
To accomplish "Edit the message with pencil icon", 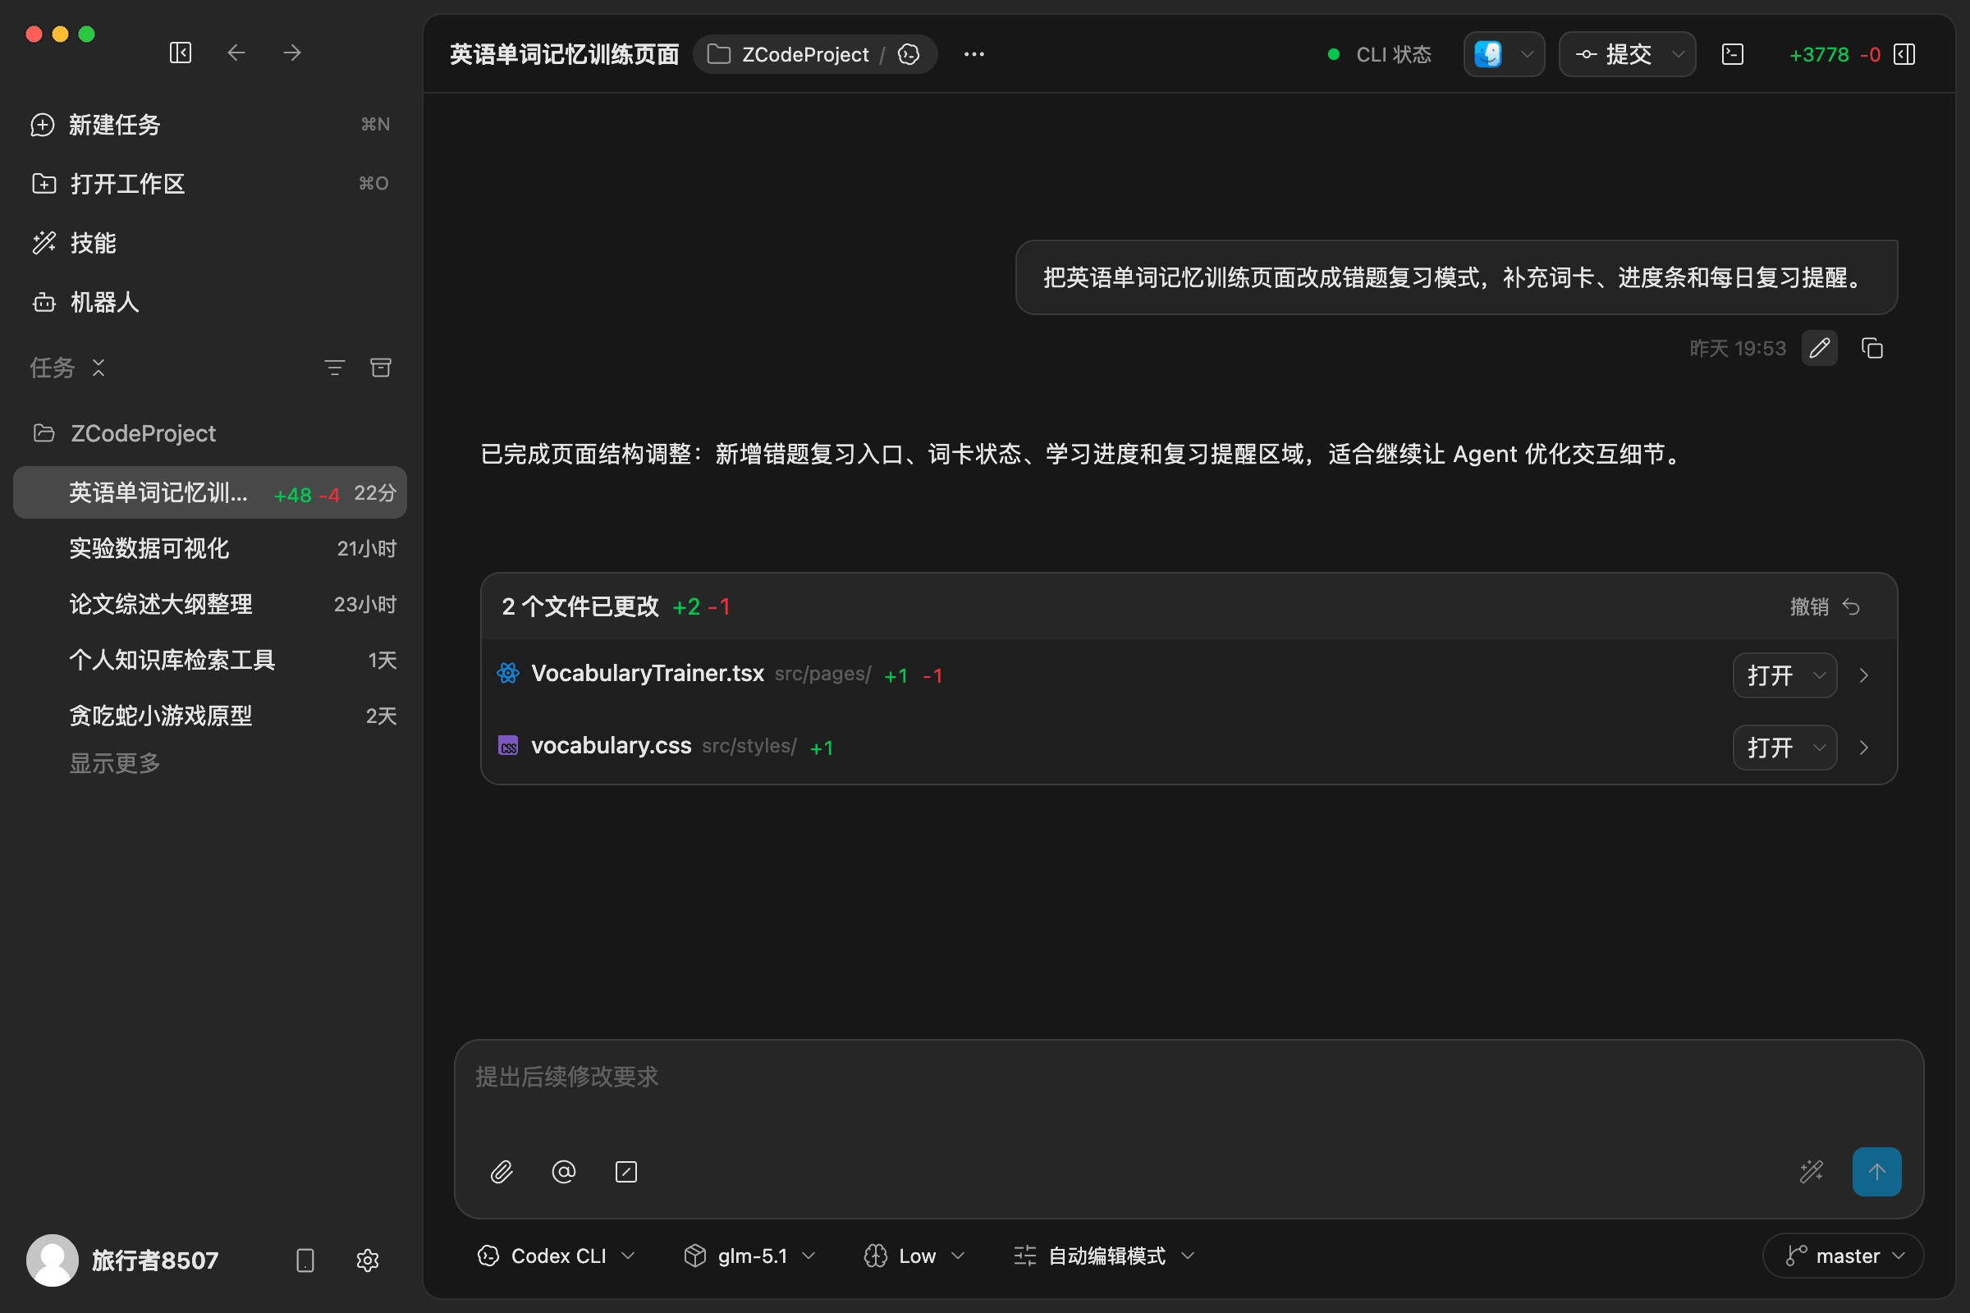I will [1819, 347].
